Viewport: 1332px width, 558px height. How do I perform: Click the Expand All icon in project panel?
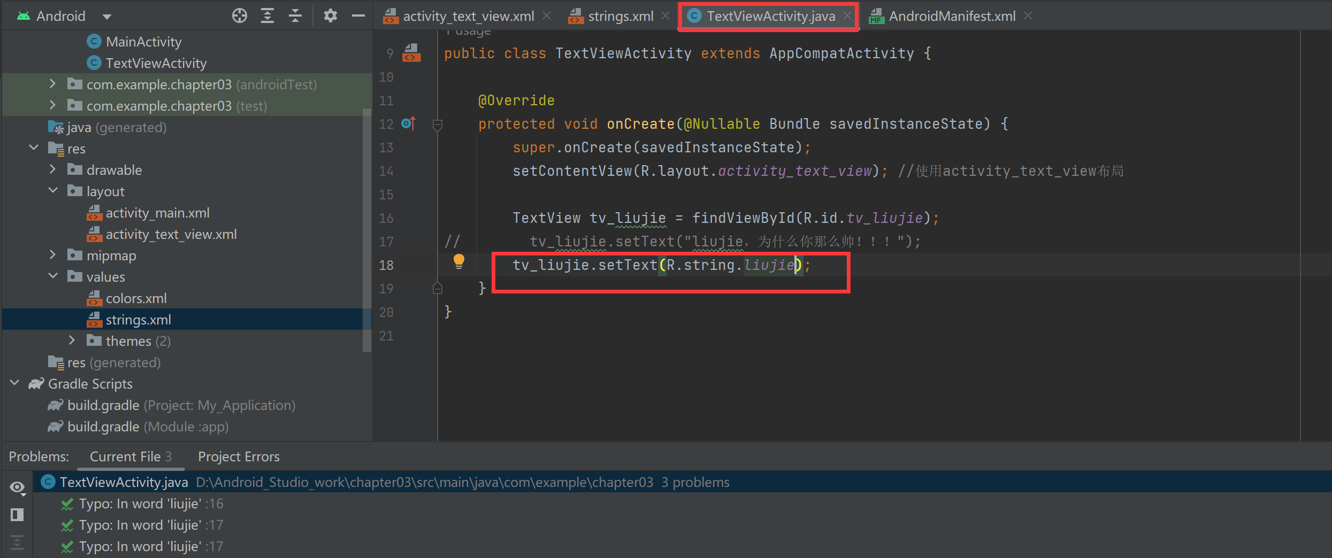(x=267, y=16)
